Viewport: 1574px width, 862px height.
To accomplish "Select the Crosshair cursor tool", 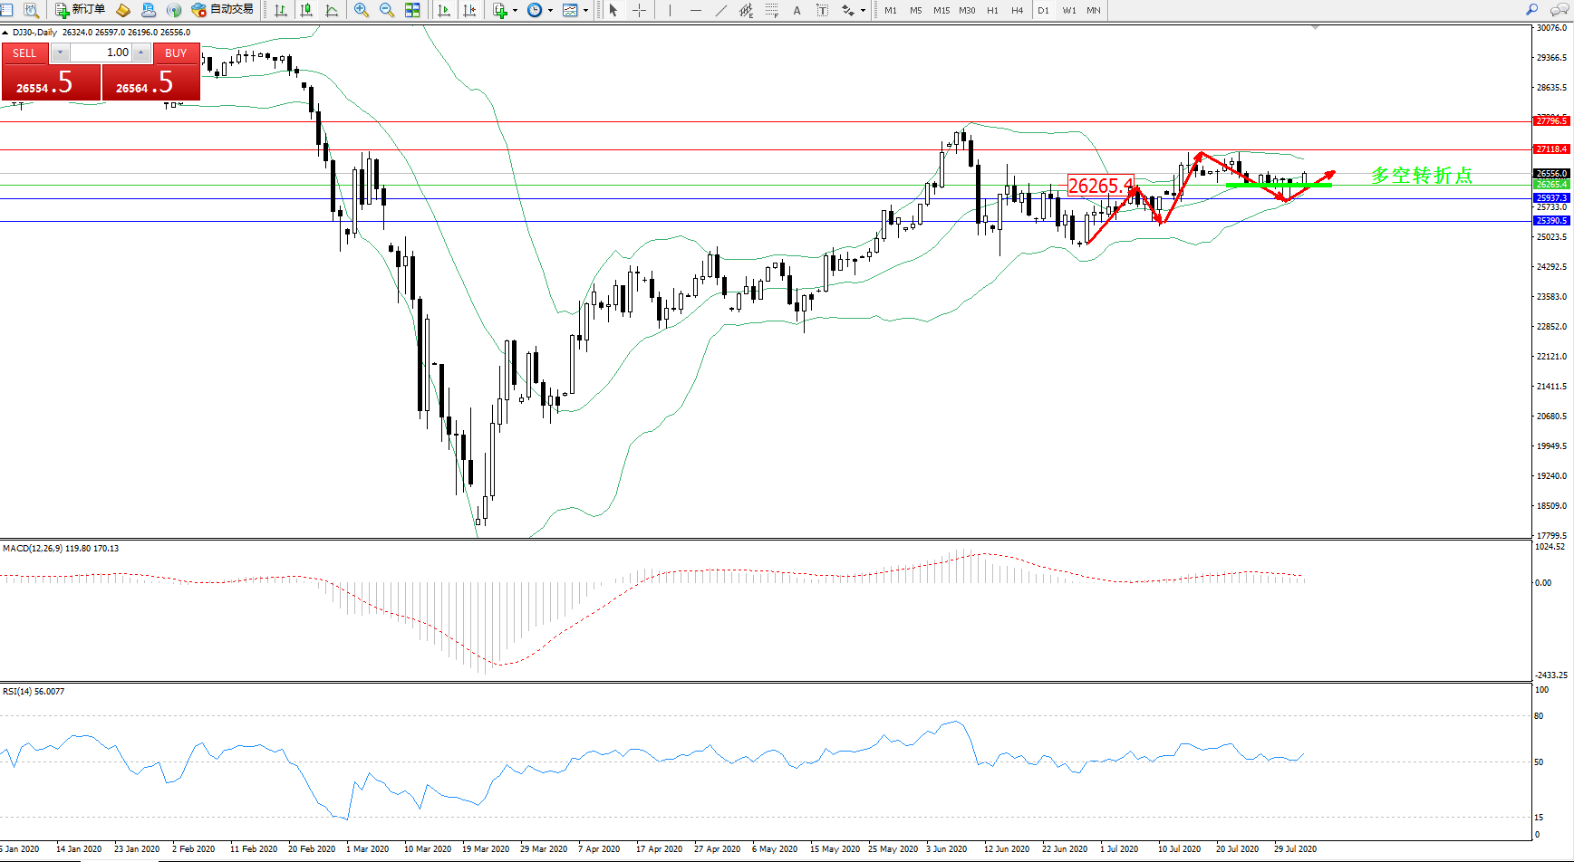I will point(639,10).
